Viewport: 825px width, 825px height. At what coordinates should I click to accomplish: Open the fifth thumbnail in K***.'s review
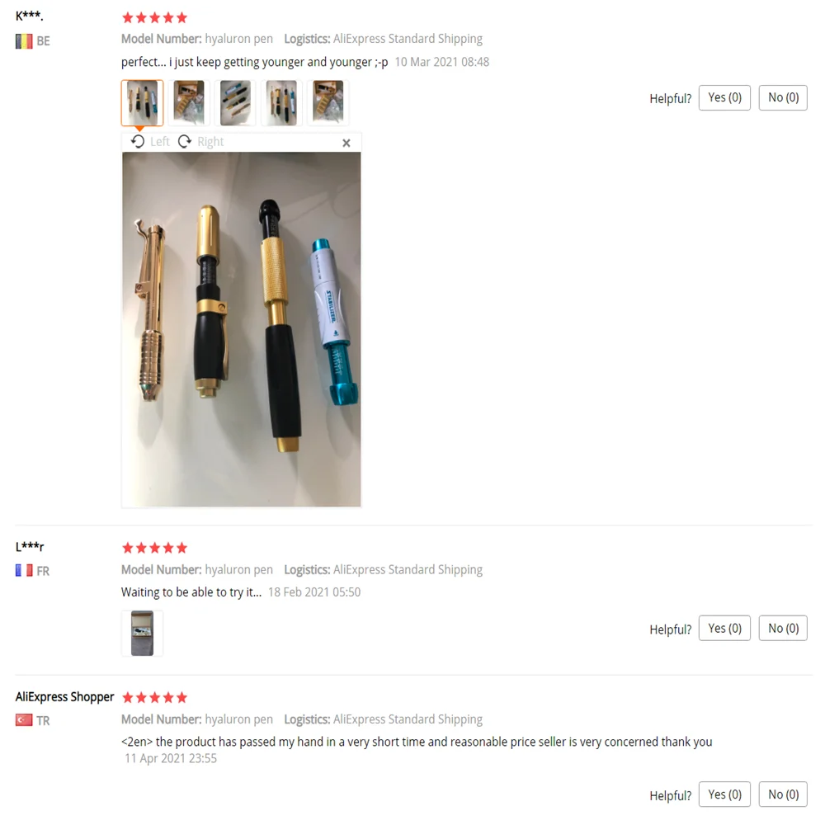point(328,102)
